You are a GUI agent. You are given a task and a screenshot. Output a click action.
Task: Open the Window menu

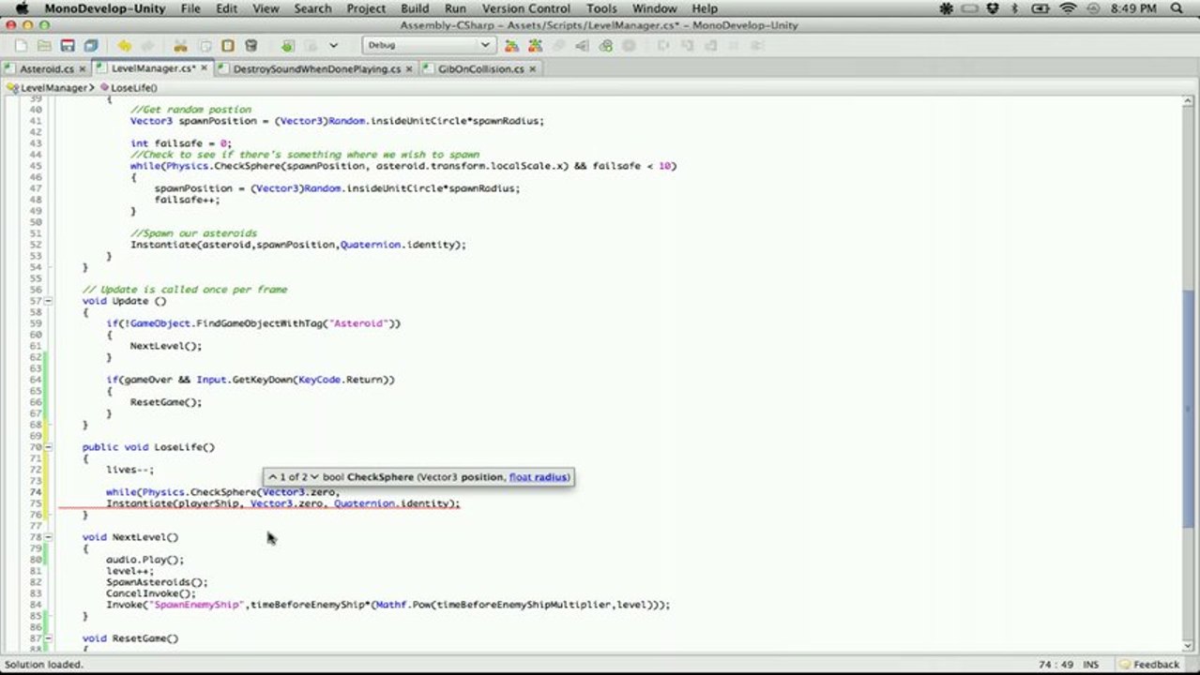point(654,8)
